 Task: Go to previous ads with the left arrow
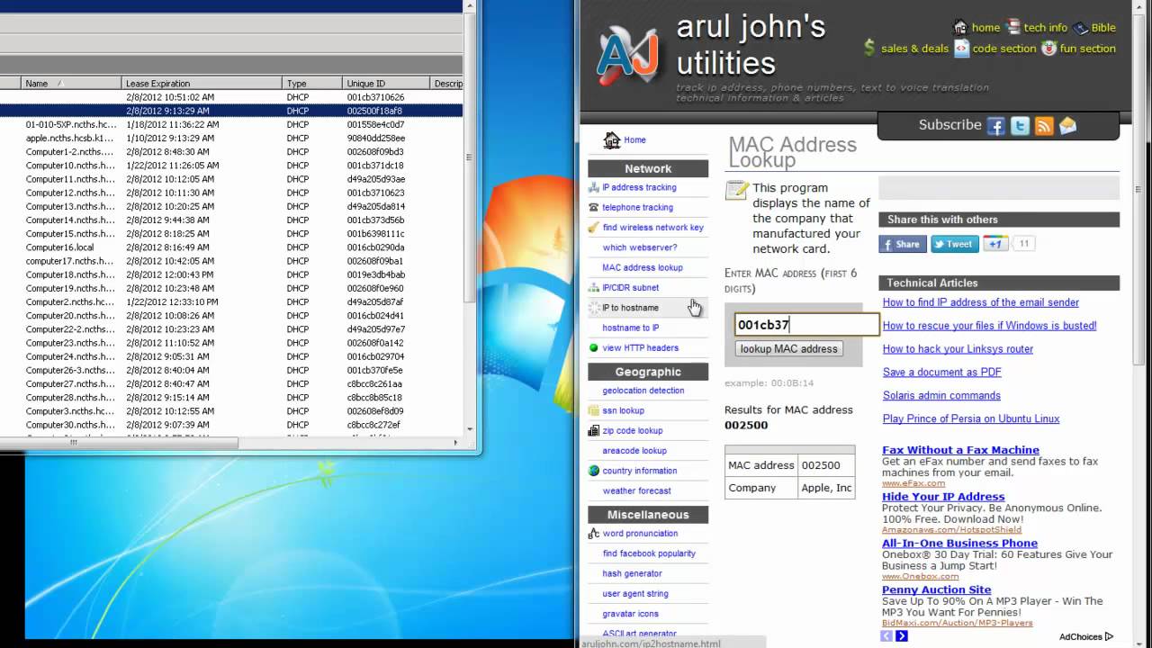tap(886, 636)
